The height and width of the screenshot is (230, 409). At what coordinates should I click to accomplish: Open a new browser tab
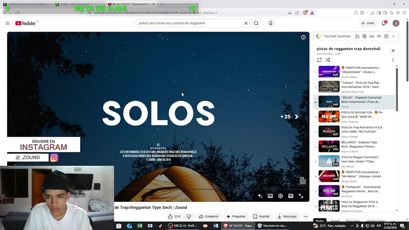coord(161,4)
